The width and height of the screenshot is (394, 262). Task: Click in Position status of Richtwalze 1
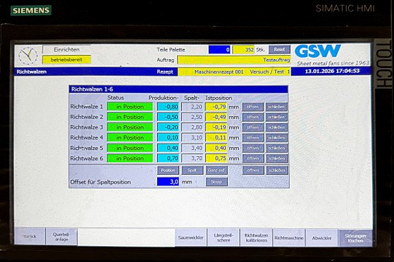tap(130, 107)
